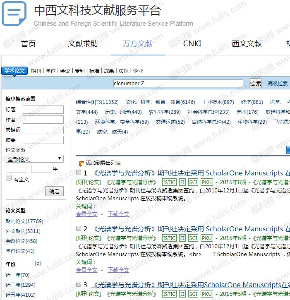The height and width of the screenshot is (300, 290).
Task: Filter by 历史、地理(440)
Action: [123, 112]
